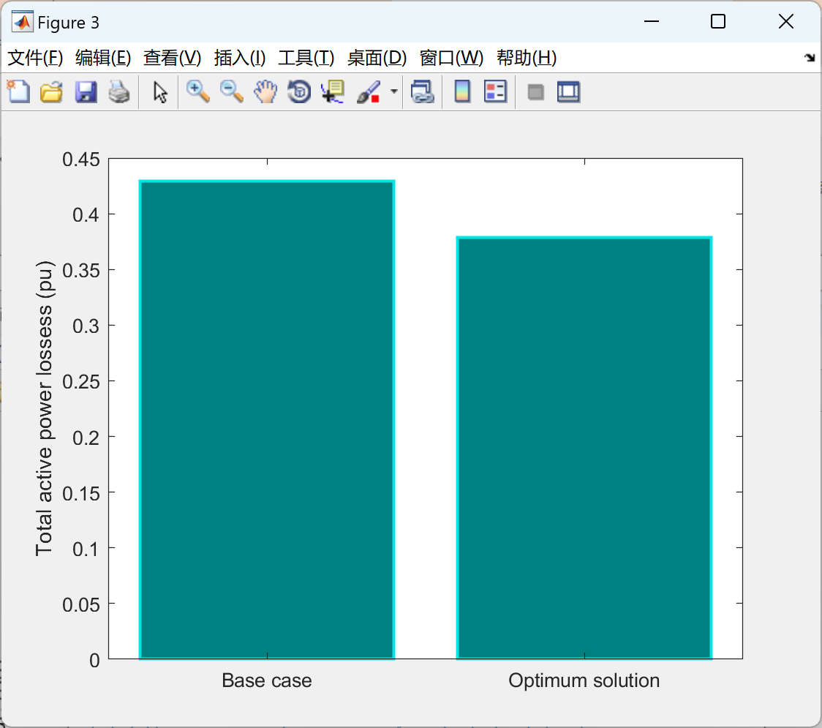Click the MATLAB logo in title bar
This screenshot has height=728, width=822.
pos(23,22)
